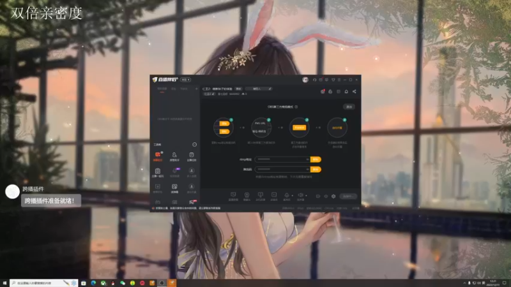The width and height of the screenshot is (511, 287).
Task: Toggle visibility of the rtmp address
Action: tap(307, 159)
